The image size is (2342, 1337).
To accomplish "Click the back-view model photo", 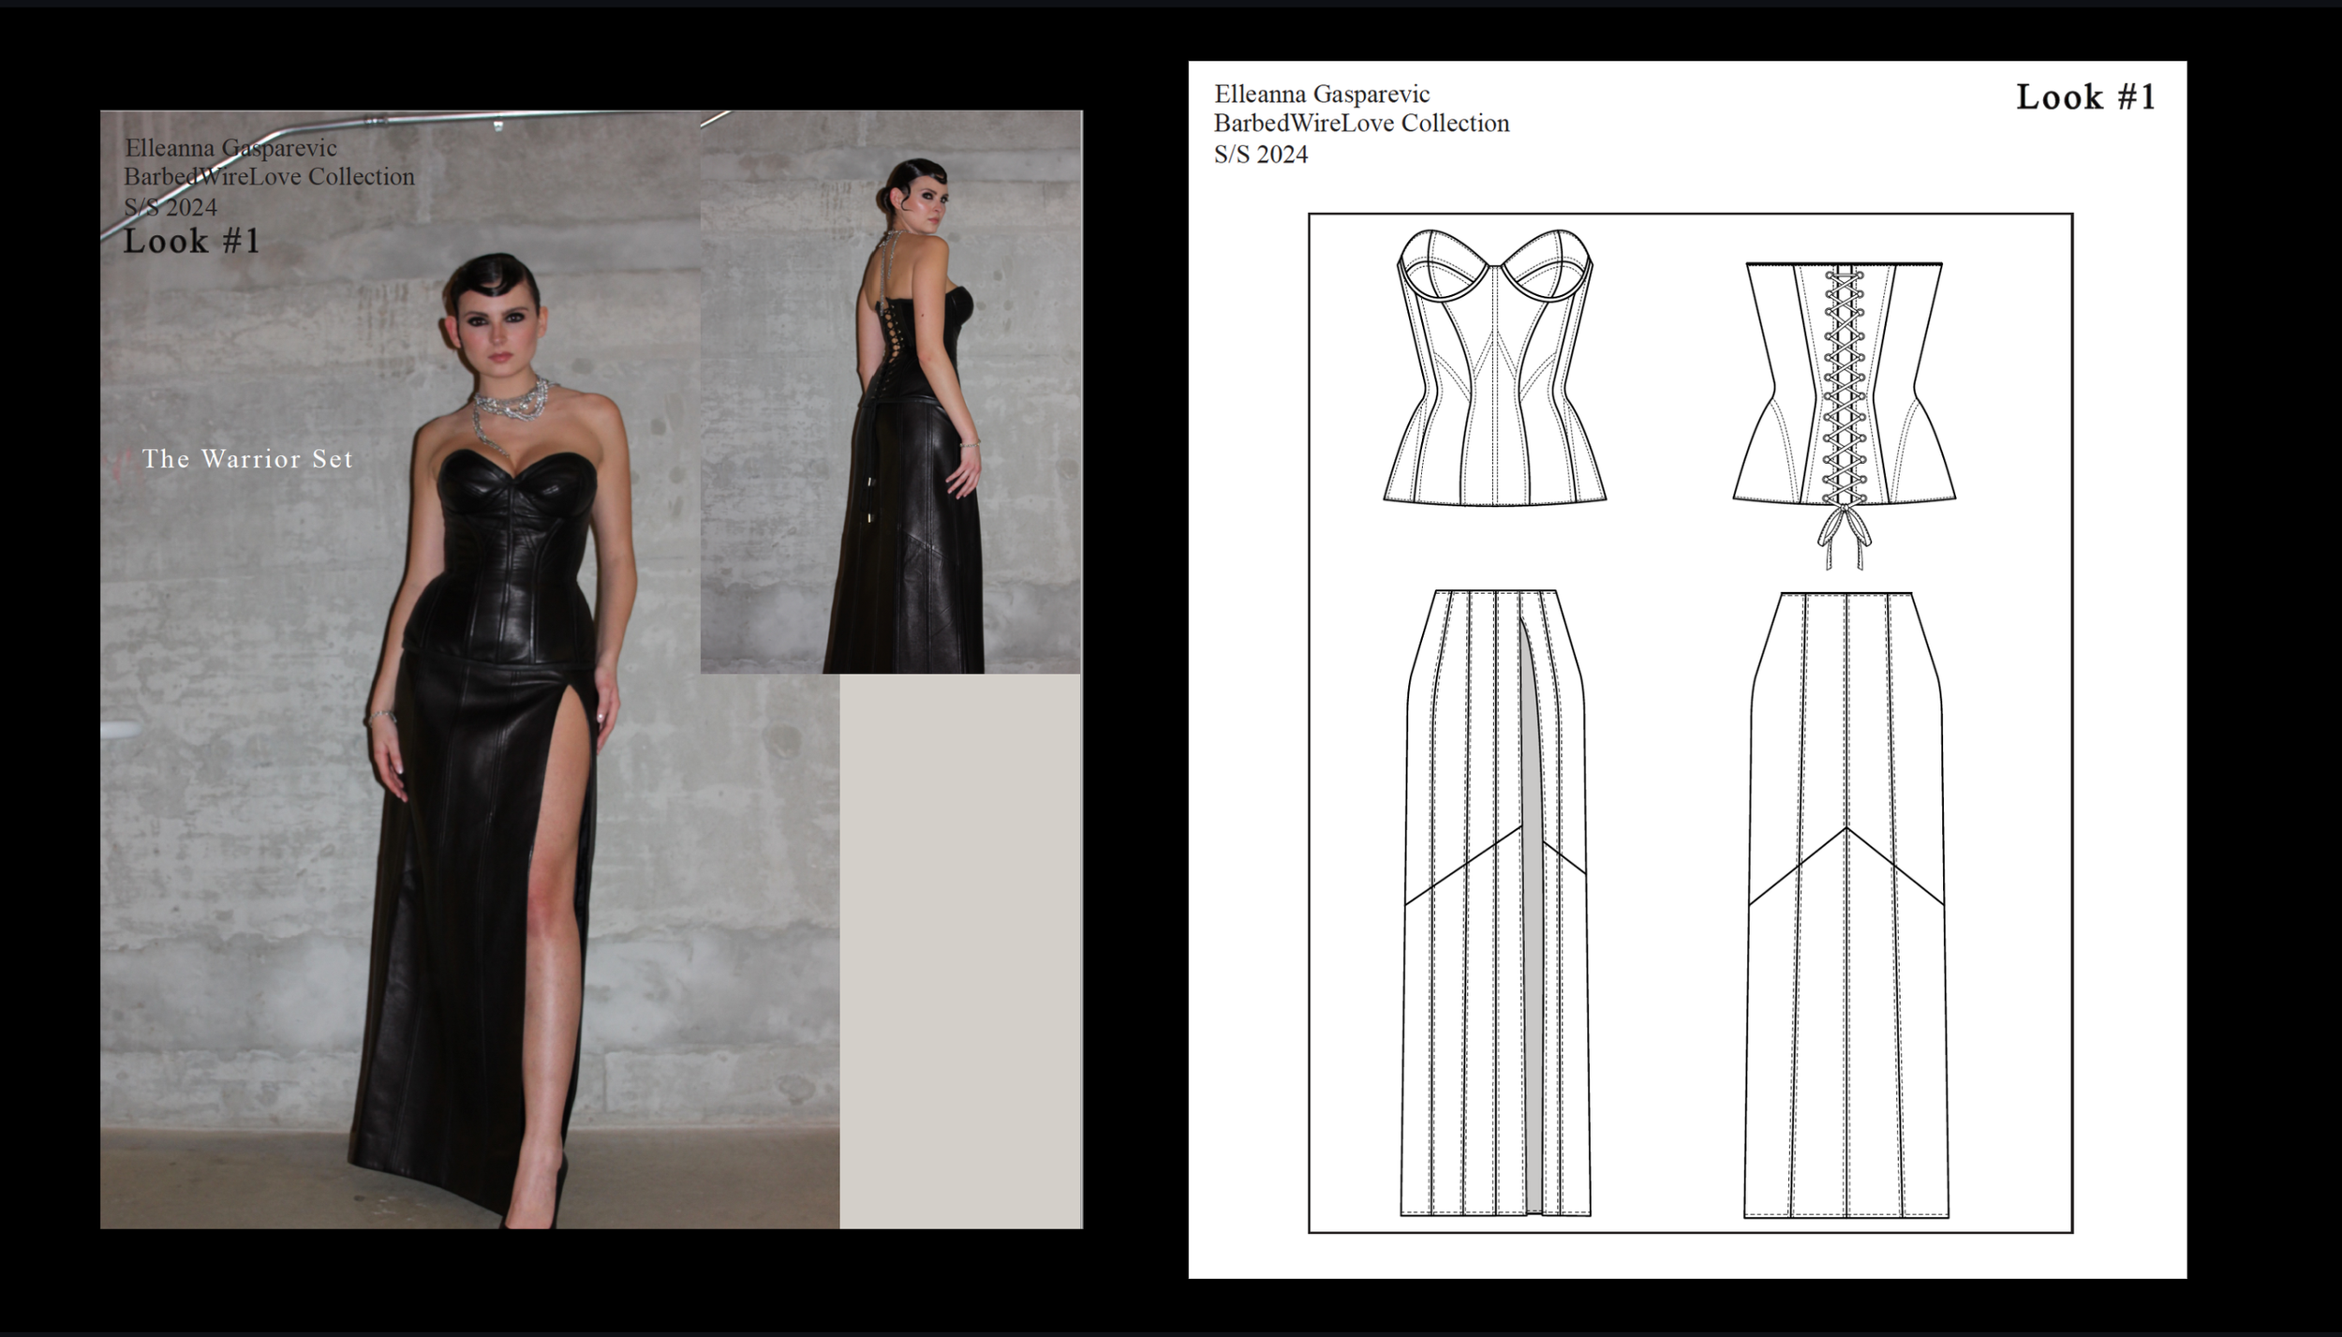I will (890, 394).
